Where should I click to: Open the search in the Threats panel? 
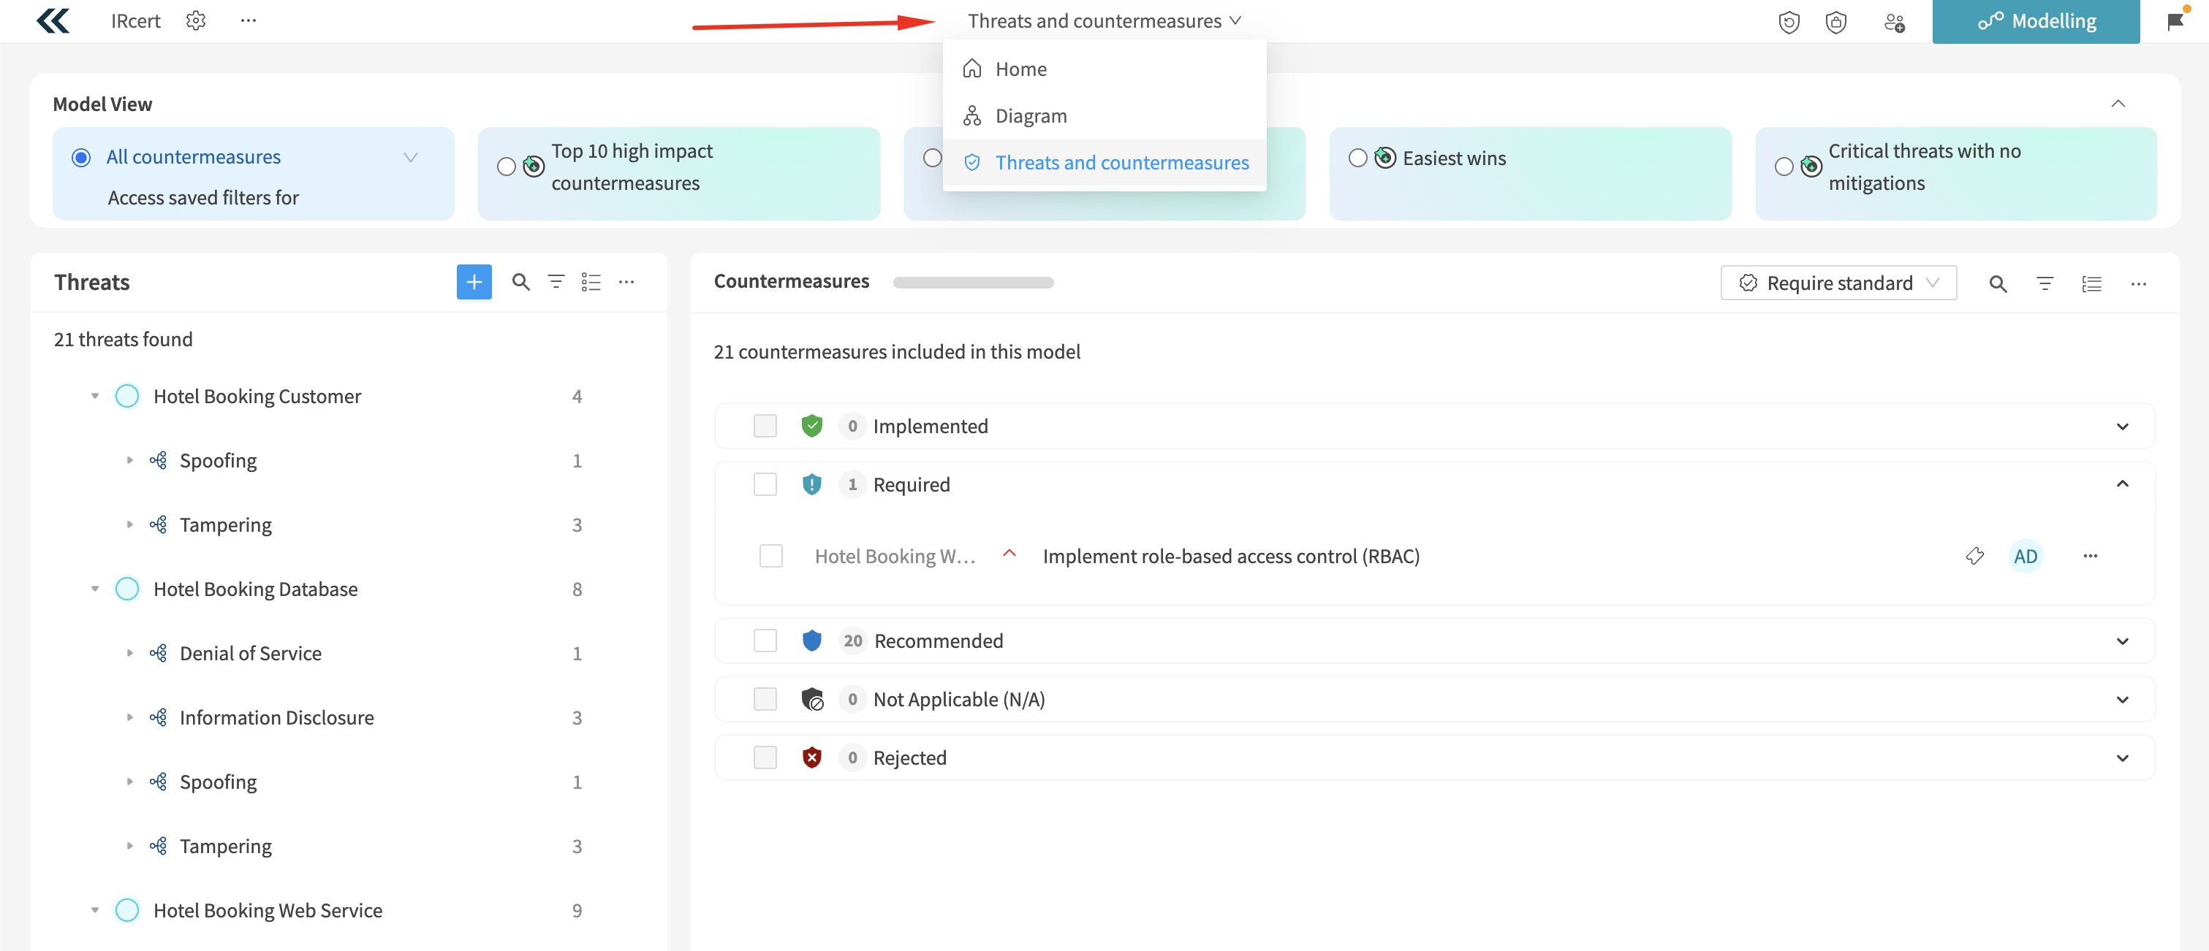(520, 281)
